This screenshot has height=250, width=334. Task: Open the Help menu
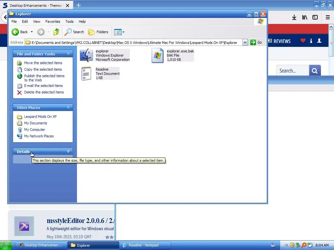(82, 21)
